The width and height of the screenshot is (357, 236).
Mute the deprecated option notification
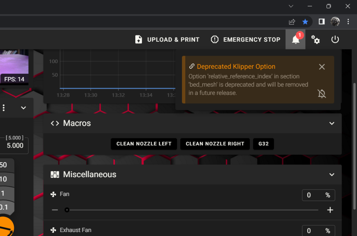click(322, 93)
